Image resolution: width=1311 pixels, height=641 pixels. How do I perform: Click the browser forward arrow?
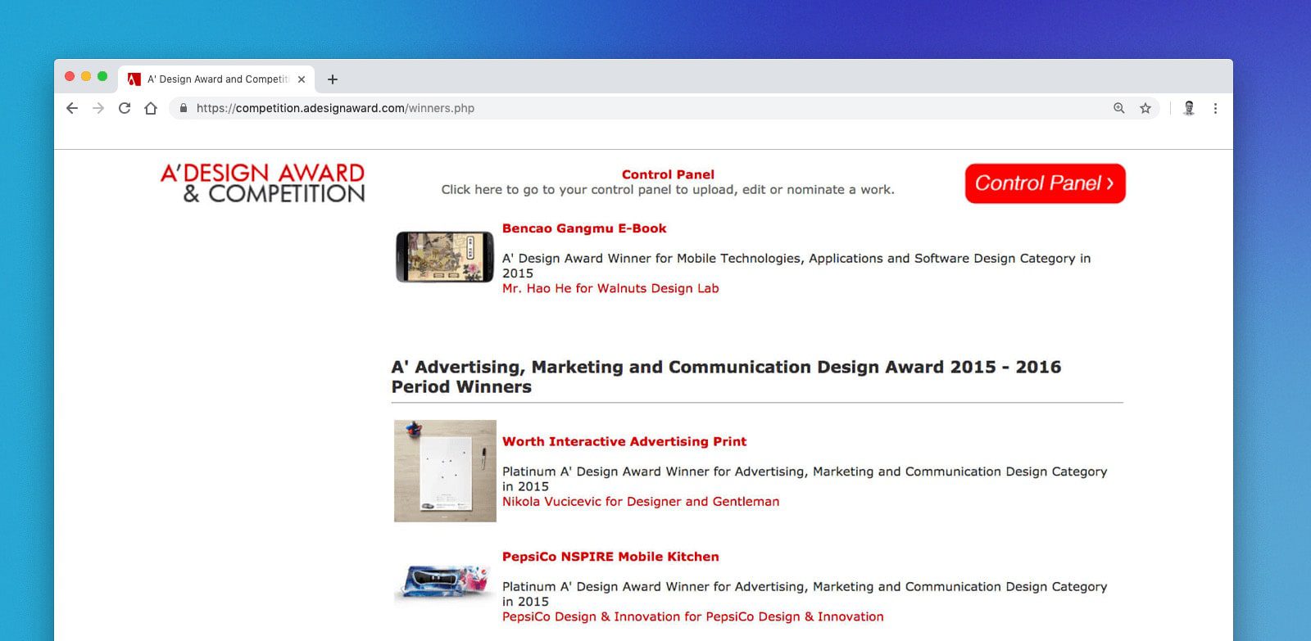98,108
